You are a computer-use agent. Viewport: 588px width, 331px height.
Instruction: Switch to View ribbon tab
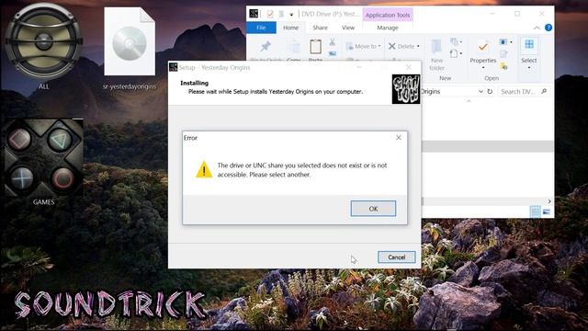click(348, 28)
